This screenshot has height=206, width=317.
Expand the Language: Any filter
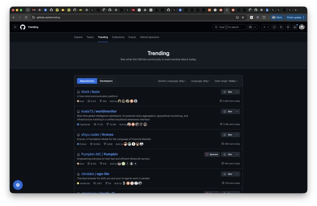pyautogui.click(x=200, y=81)
